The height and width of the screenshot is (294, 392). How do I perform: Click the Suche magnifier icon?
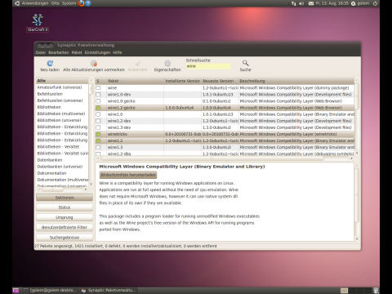[x=245, y=63]
